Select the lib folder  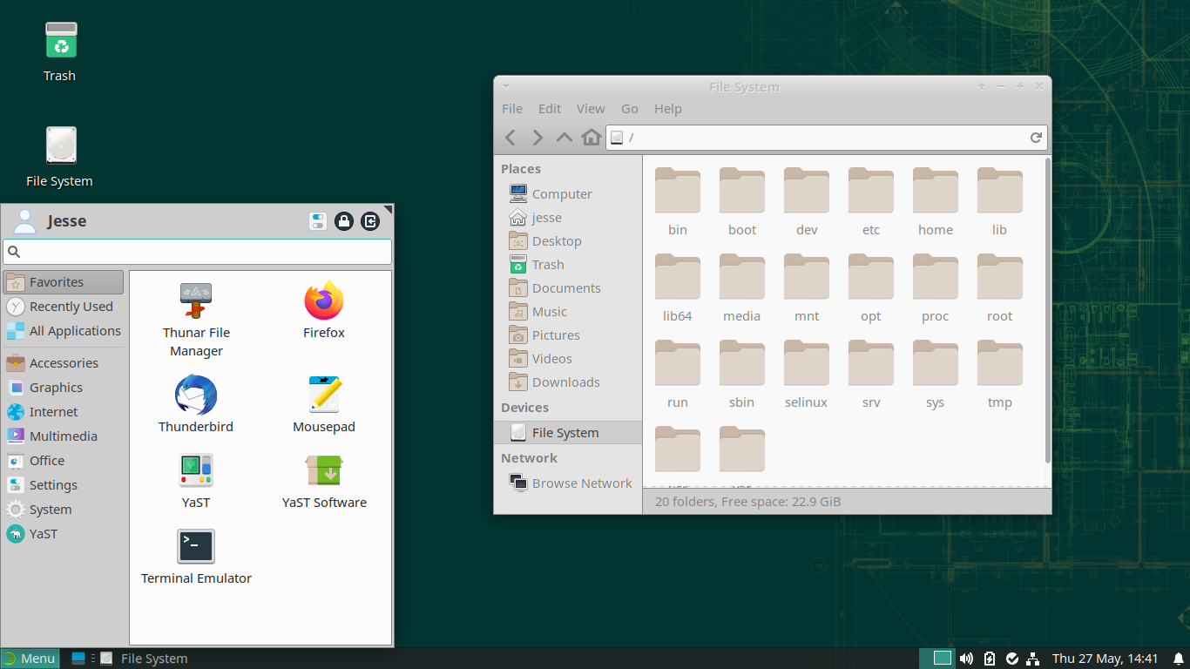tap(1000, 202)
